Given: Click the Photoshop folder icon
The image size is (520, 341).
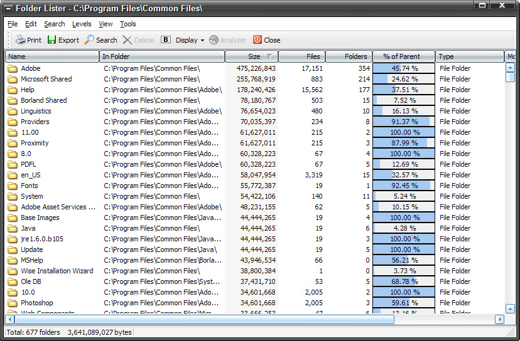Looking at the screenshot, I should (x=13, y=303).
